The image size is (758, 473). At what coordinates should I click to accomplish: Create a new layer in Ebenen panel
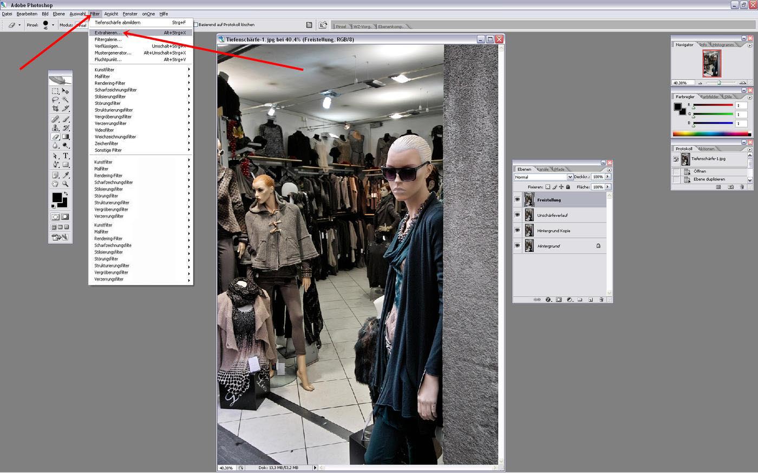[x=590, y=299]
